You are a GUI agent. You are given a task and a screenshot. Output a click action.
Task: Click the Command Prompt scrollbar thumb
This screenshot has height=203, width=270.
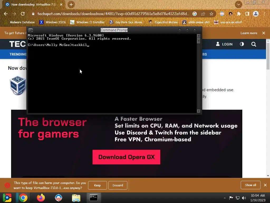pyautogui.click(x=199, y=41)
